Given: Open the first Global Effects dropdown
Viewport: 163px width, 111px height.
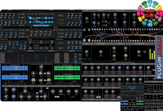Looking at the screenshot, I should click(61, 43).
